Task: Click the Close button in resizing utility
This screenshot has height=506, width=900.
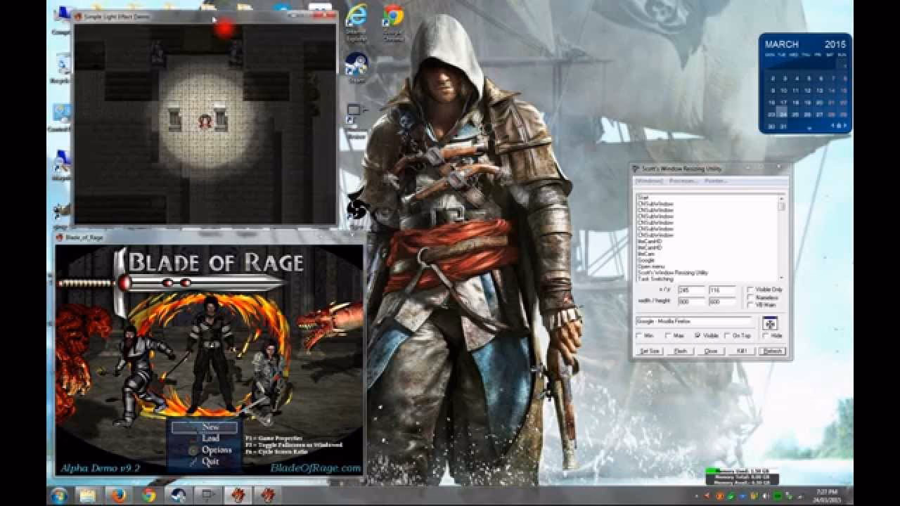Action: (711, 351)
